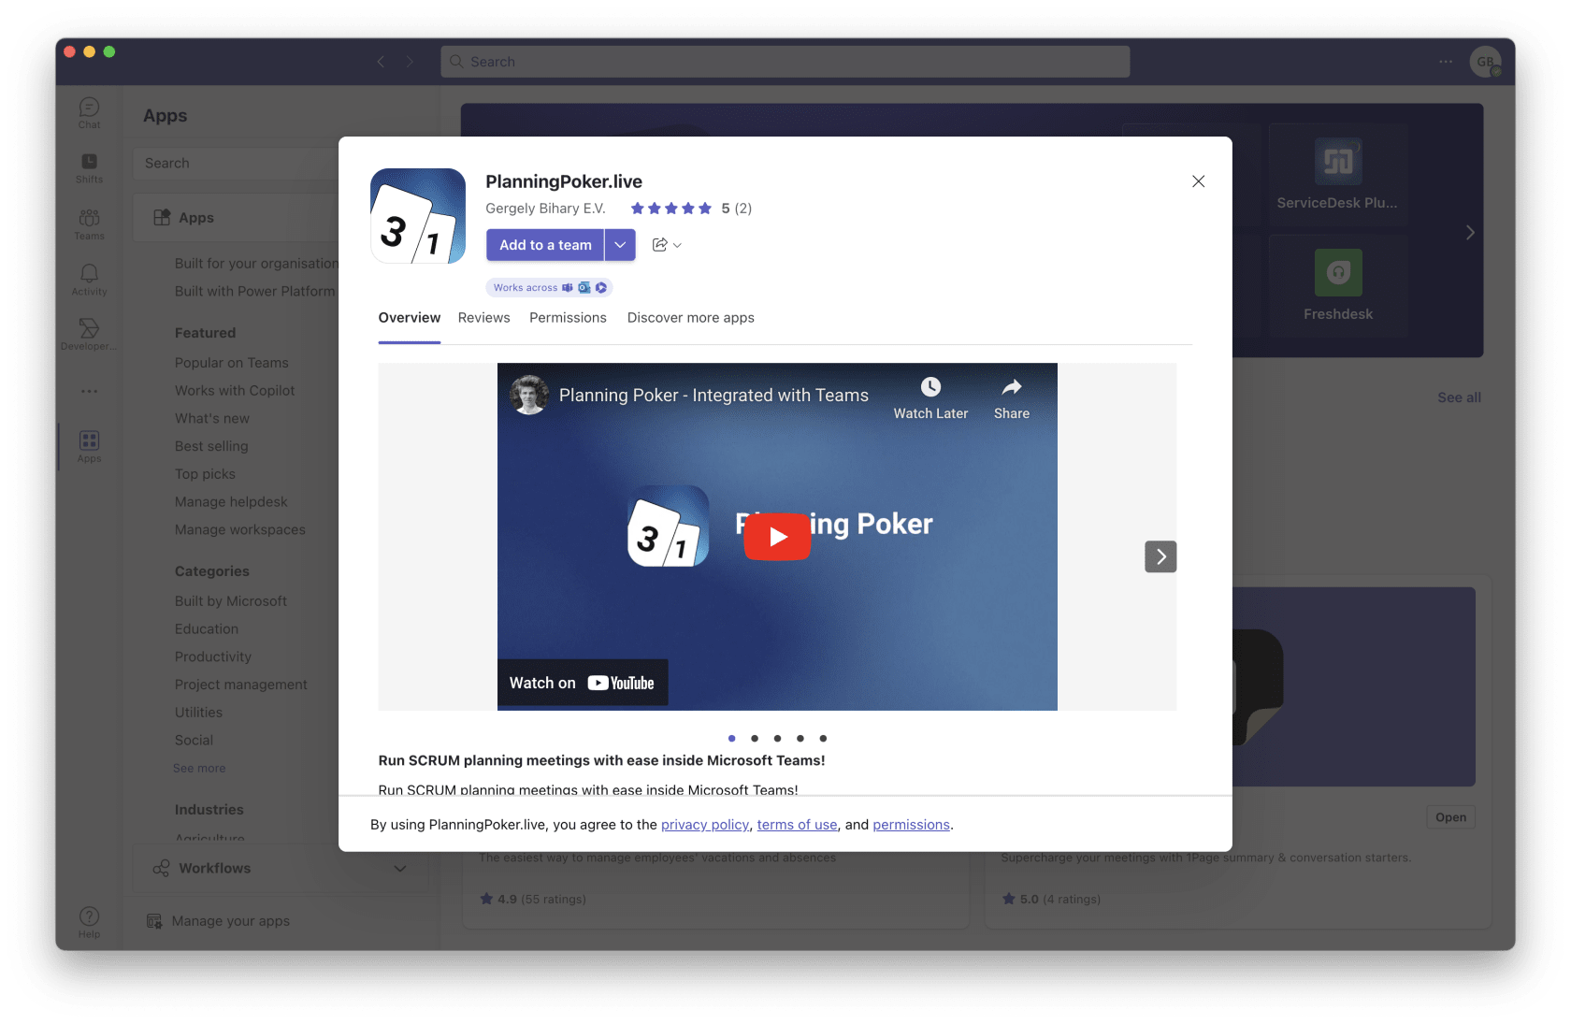Play the Planning Poker YouTube video

[777, 537]
